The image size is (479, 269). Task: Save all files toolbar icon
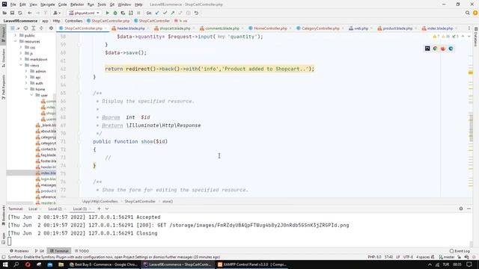12,13
